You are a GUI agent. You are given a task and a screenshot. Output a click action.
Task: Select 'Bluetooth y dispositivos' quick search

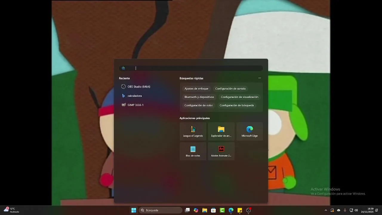click(x=199, y=97)
